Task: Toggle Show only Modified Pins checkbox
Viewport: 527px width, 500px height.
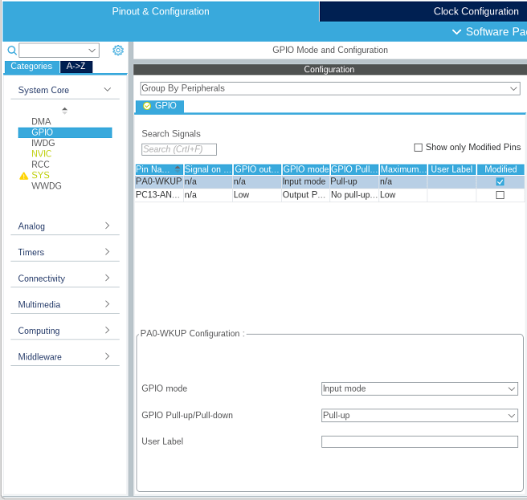Action: 418,148
